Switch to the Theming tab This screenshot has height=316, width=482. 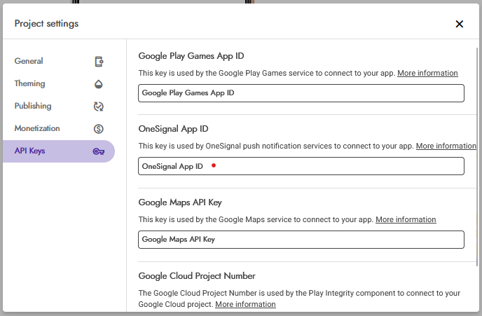coord(29,84)
